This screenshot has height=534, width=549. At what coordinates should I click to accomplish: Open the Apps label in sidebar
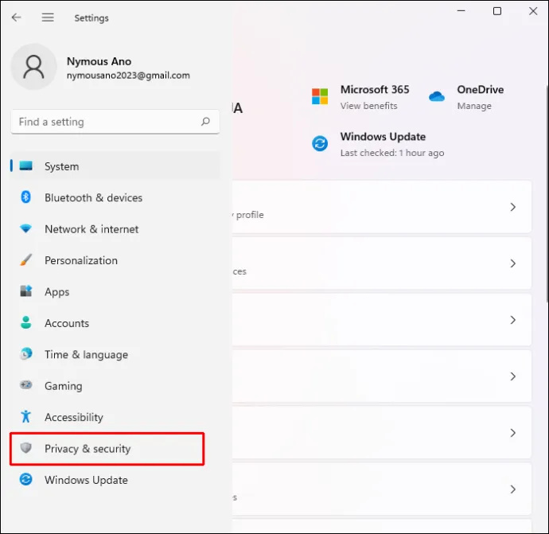pyautogui.click(x=57, y=292)
